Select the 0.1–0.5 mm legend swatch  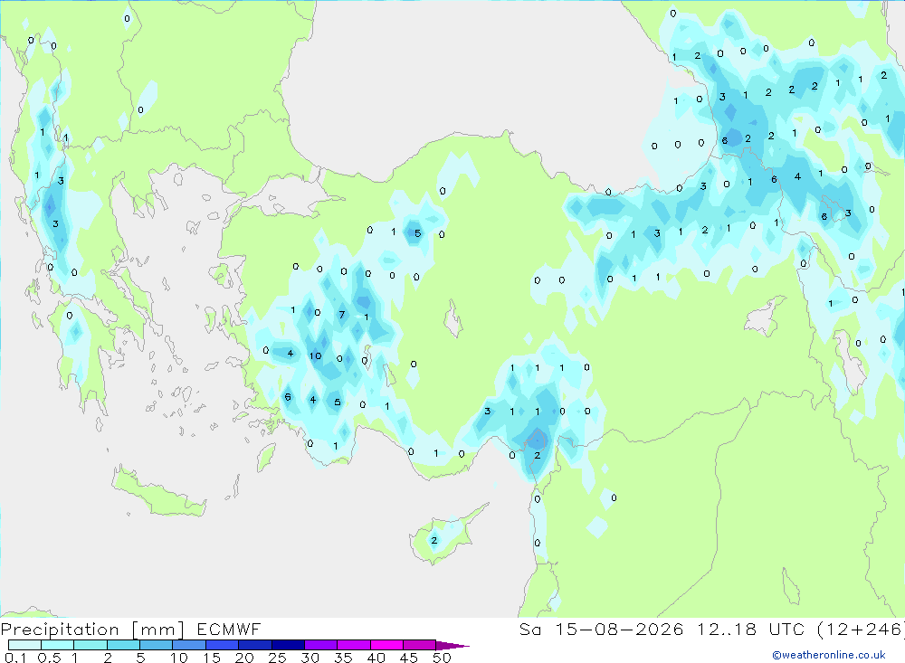point(24,645)
